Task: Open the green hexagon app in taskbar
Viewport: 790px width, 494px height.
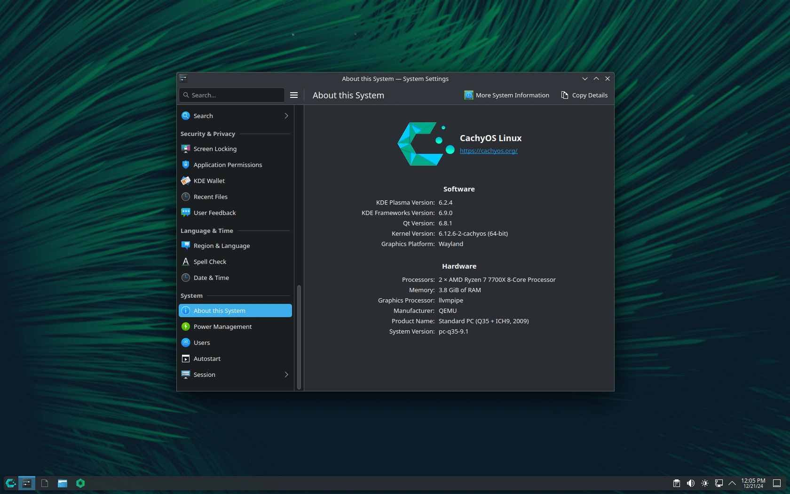Action: pyautogui.click(x=80, y=483)
